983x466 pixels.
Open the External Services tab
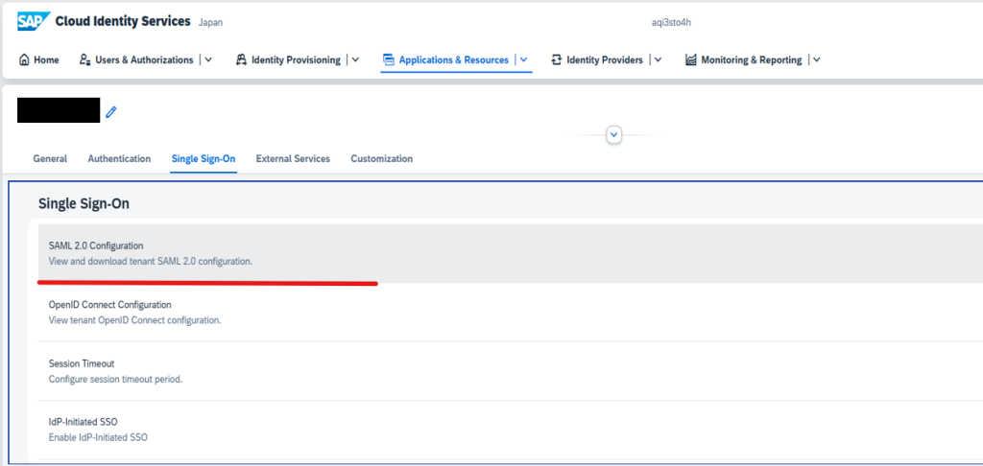point(293,159)
